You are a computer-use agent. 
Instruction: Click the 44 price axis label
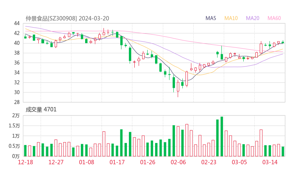pyautogui.click(x=17, y=23)
